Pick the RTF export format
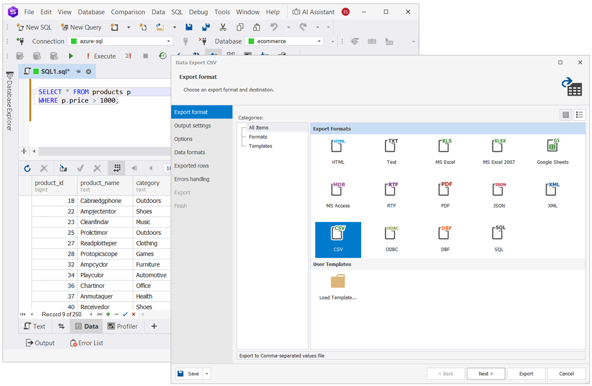Viewport: 592px width, 386px height. click(391, 195)
